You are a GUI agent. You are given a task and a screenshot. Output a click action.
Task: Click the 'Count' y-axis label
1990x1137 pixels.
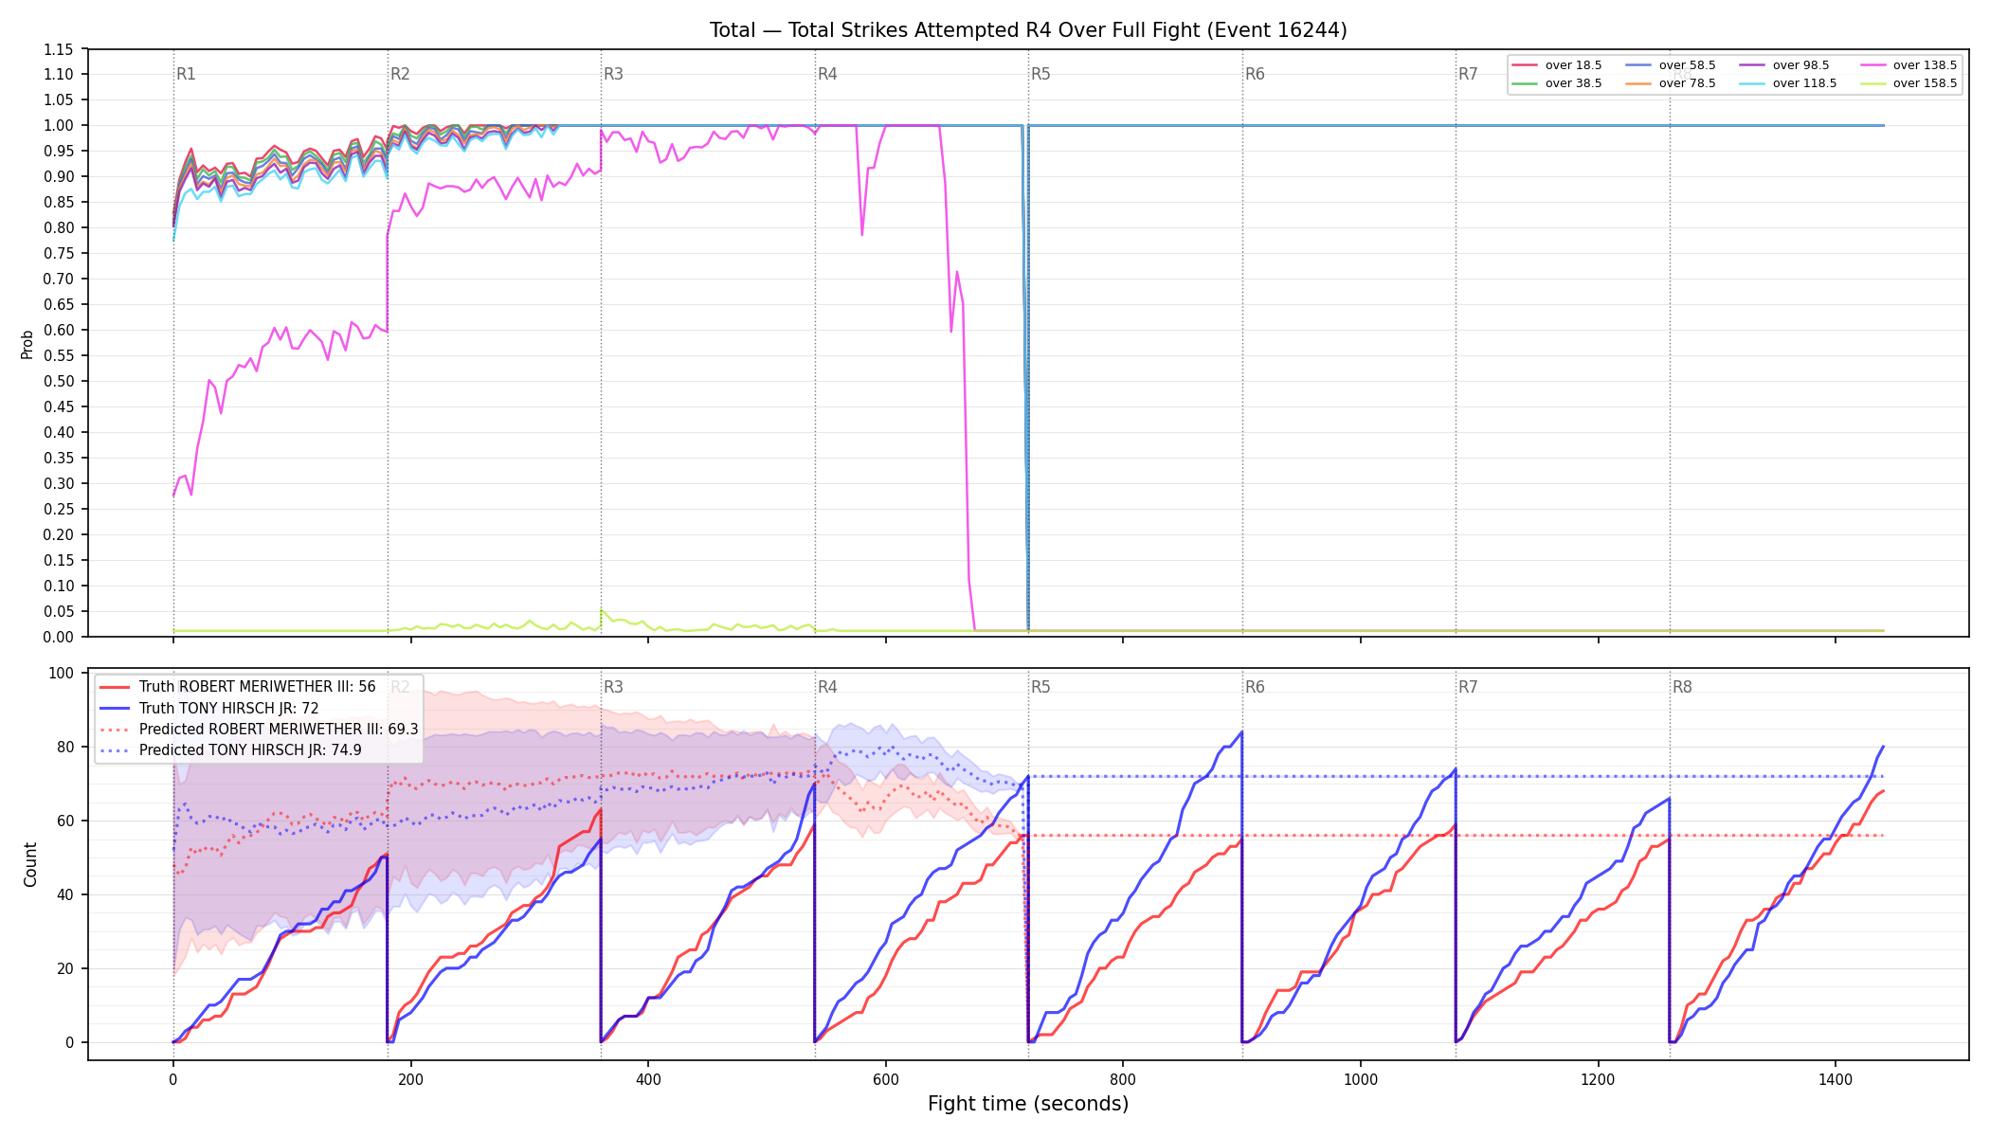click(x=30, y=864)
